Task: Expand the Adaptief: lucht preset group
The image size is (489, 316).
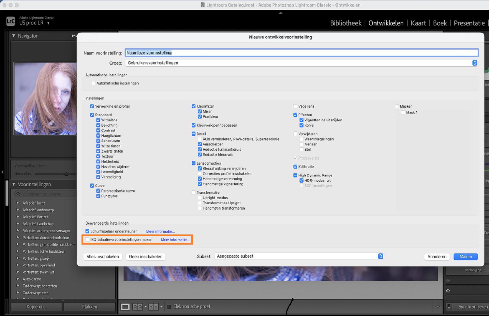Action: (x=18, y=203)
